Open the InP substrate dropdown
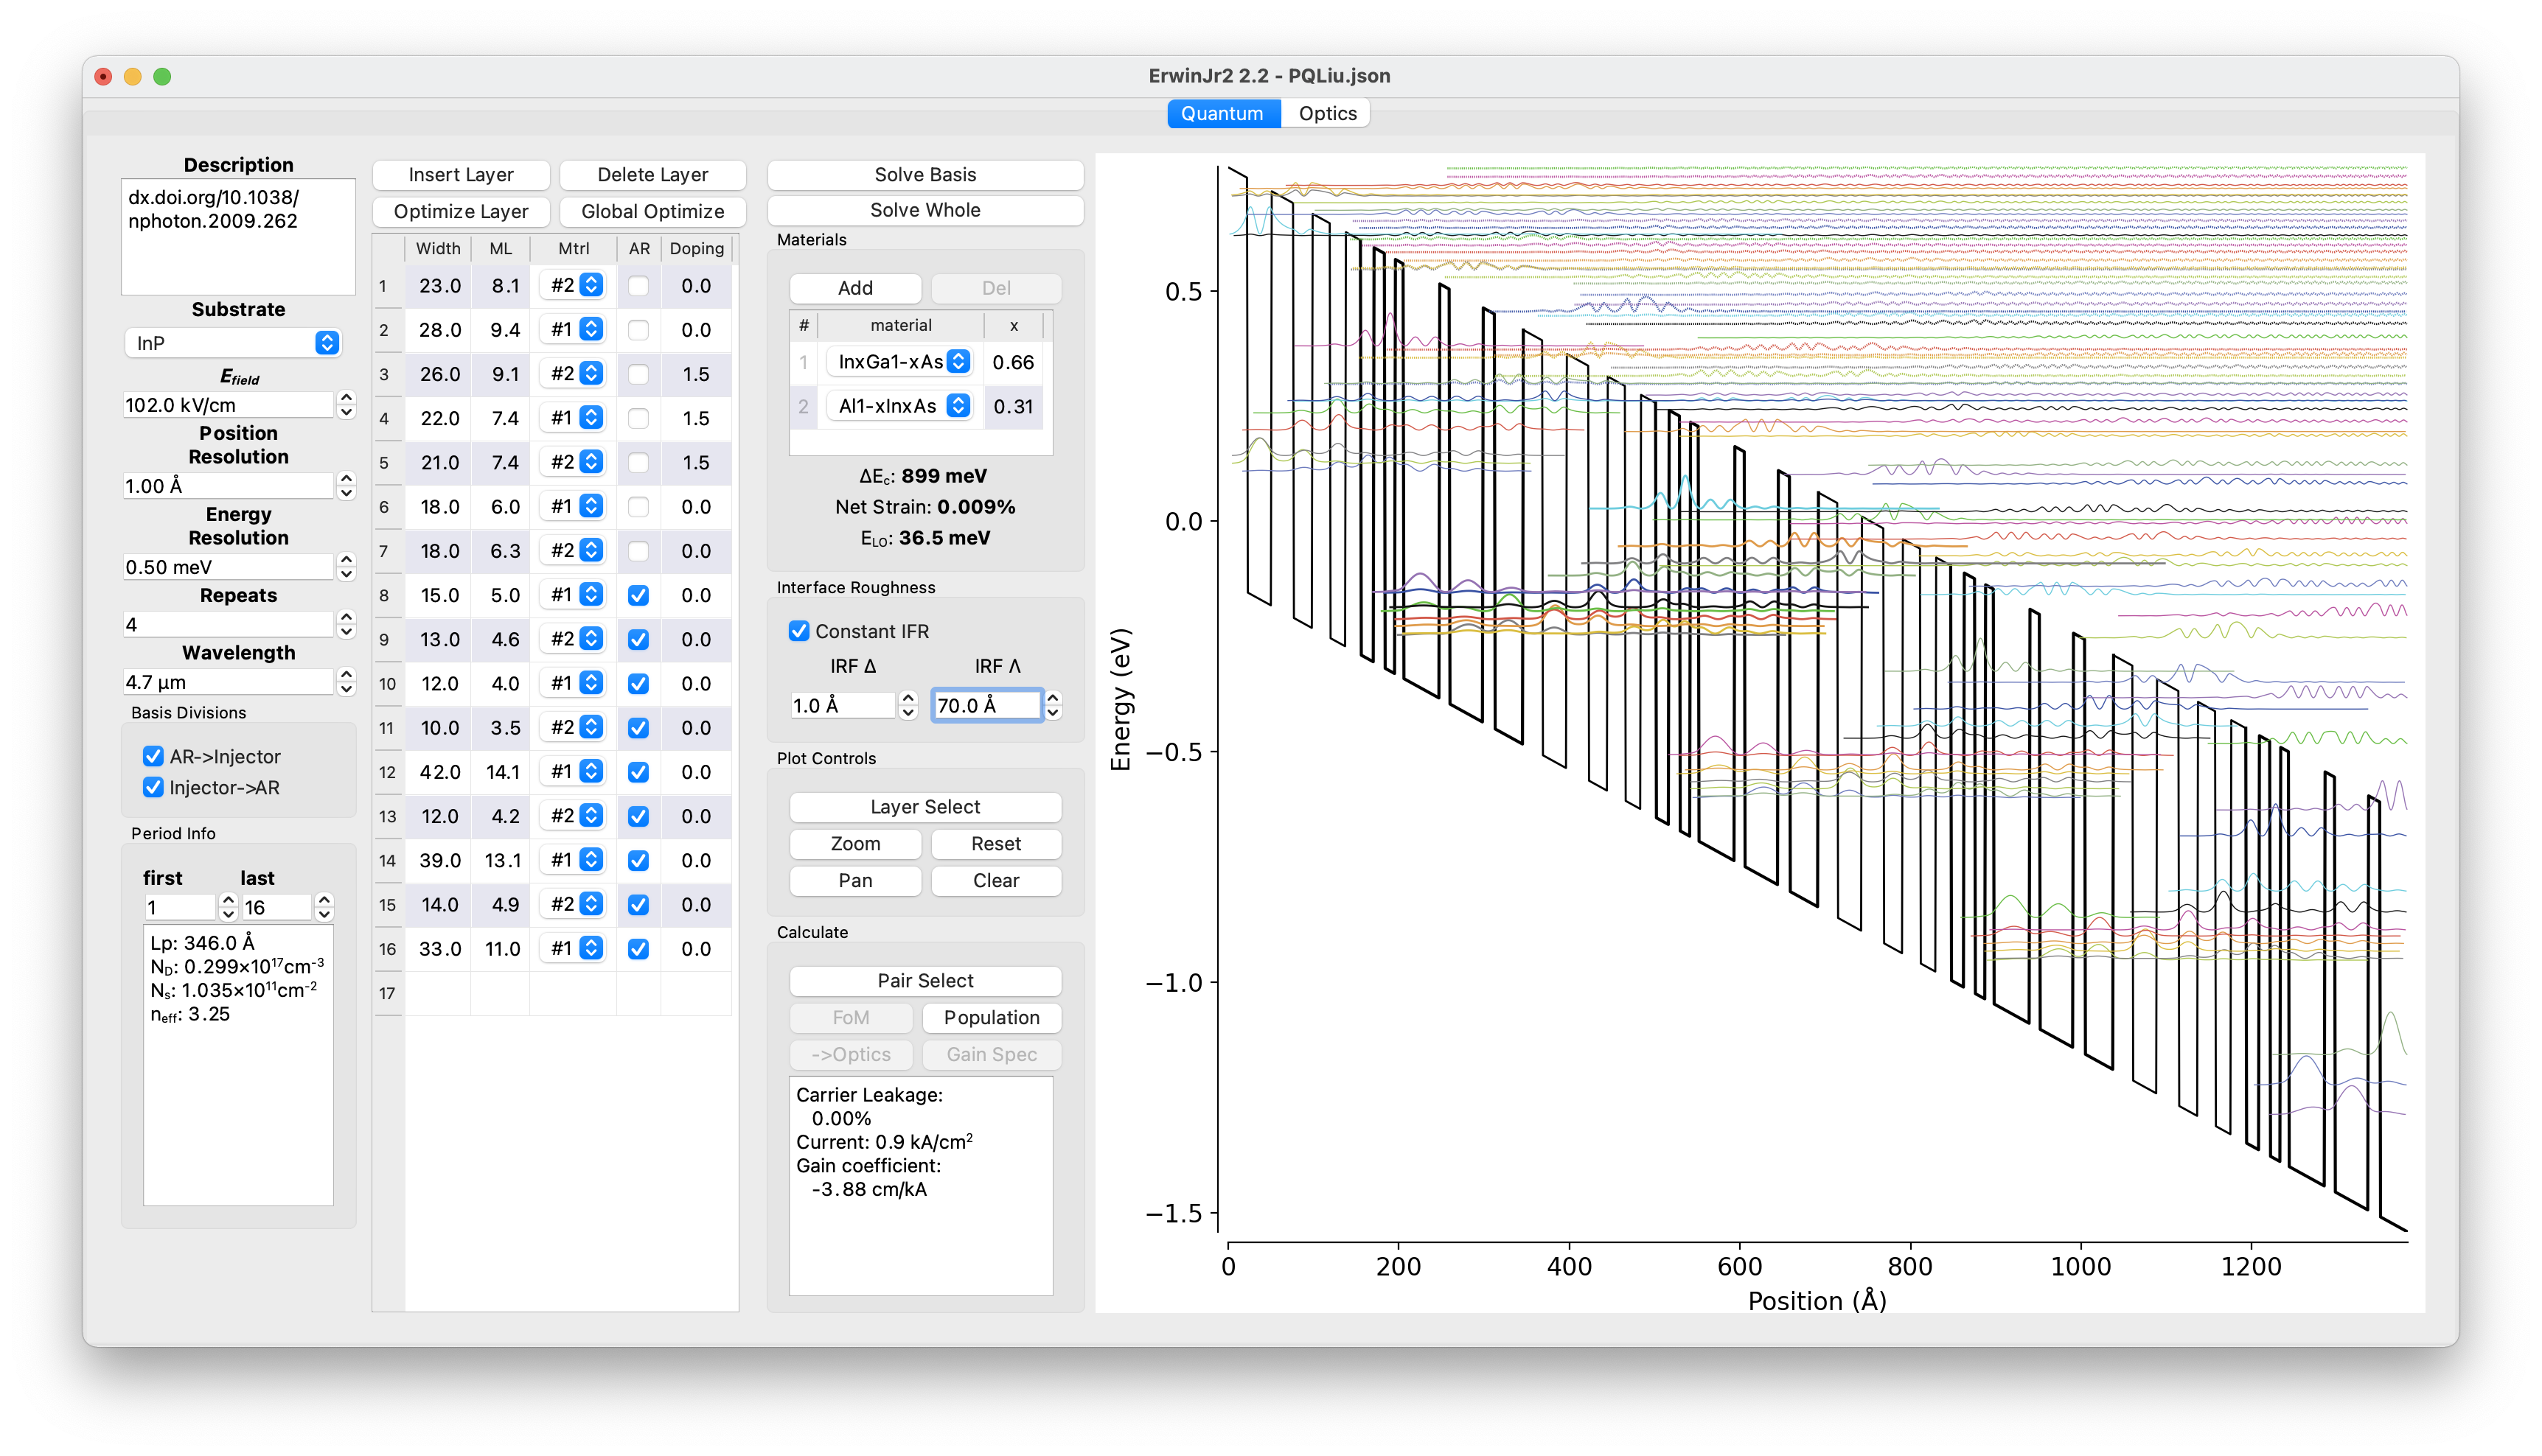2542x1456 pixels. pos(232,343)
